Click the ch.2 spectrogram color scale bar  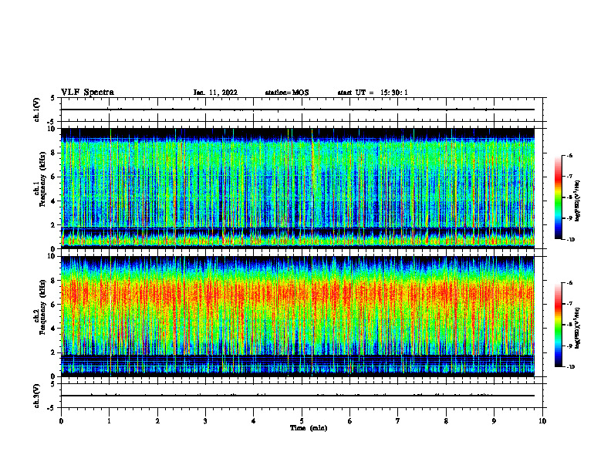(558, 325)
